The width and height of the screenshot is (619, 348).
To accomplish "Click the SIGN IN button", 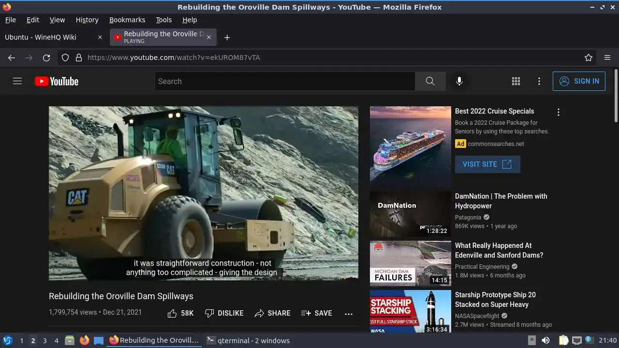I will (579, 81).
